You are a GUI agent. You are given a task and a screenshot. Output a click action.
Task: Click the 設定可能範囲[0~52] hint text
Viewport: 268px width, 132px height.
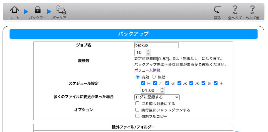pyautogui.click(x=178, y=59)
